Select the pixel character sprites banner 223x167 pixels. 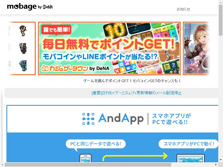click(x=21, y=48)
